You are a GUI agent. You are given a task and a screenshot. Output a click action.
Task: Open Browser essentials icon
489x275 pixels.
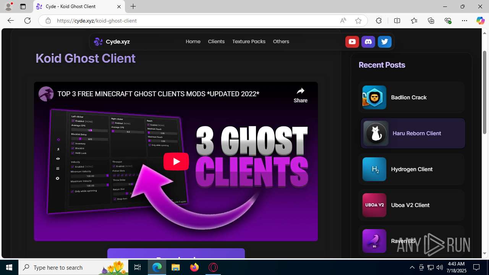click(448, 21)
